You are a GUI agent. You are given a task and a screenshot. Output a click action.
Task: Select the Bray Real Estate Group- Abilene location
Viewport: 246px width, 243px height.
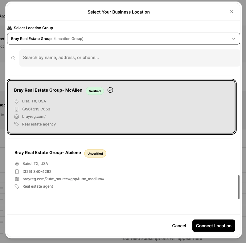point(47,153)
